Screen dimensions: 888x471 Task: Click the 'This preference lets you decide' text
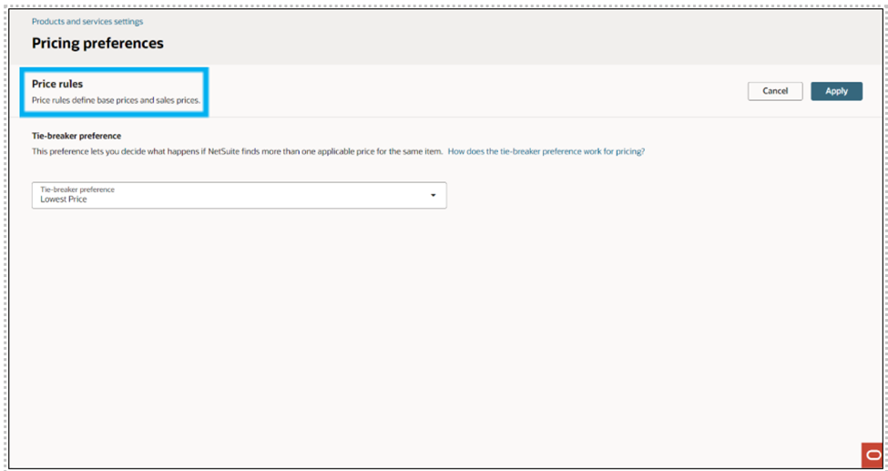pyautogui.click(x=237, y=152)
